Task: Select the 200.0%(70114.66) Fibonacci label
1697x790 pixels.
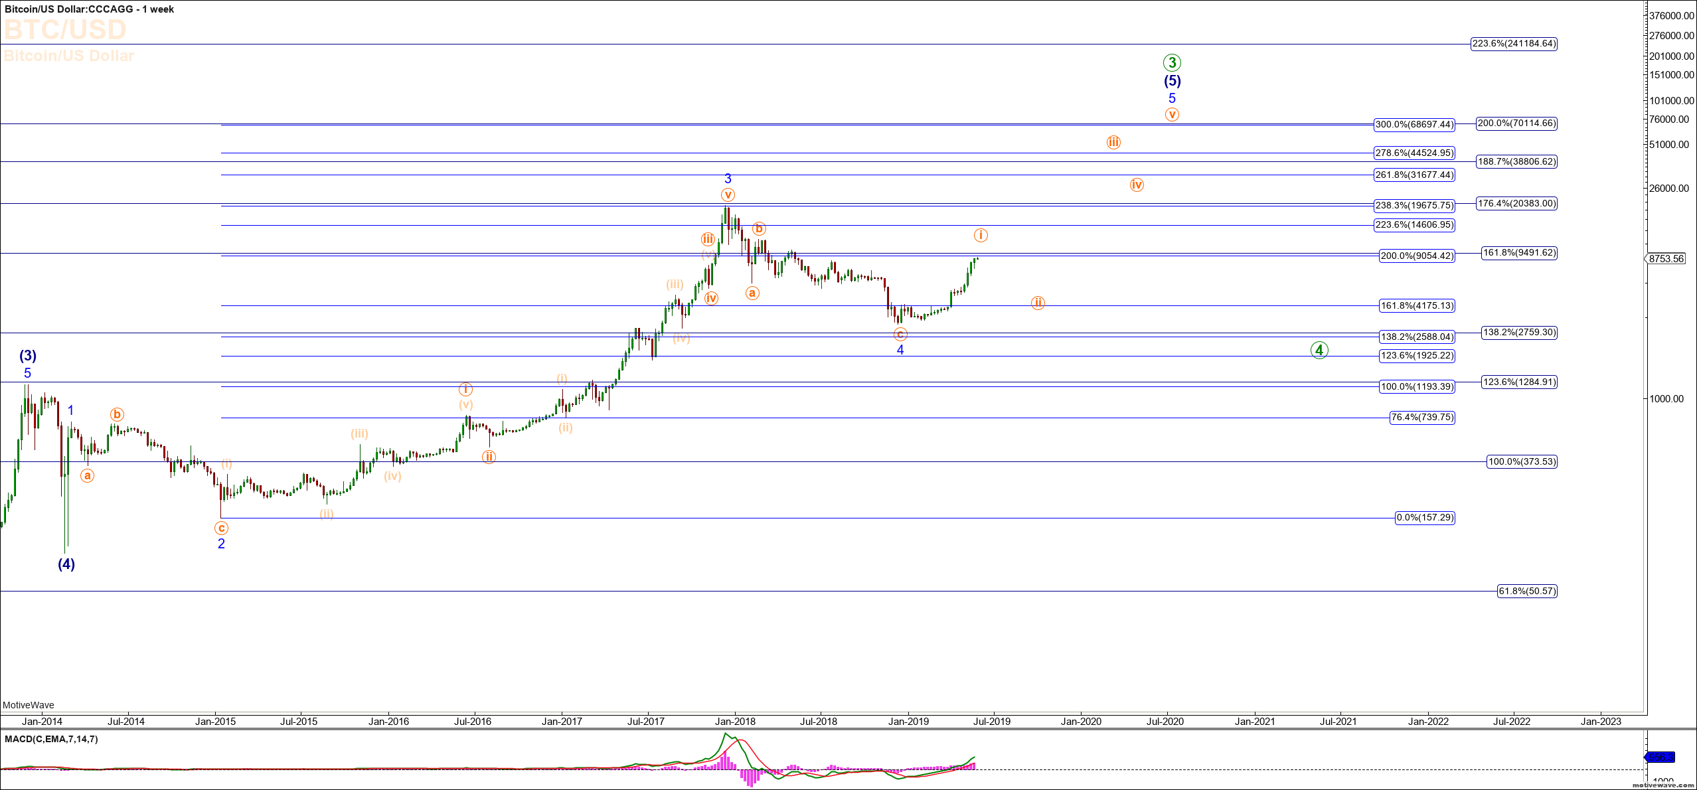Action: 1516,123
